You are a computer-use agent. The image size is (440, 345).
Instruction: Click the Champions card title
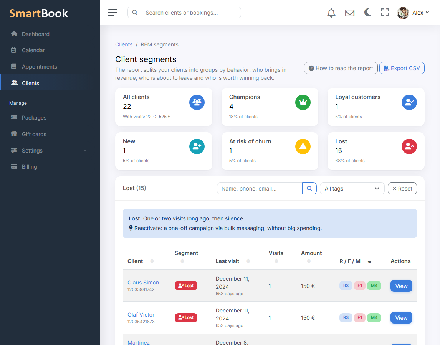pos(245,97)
